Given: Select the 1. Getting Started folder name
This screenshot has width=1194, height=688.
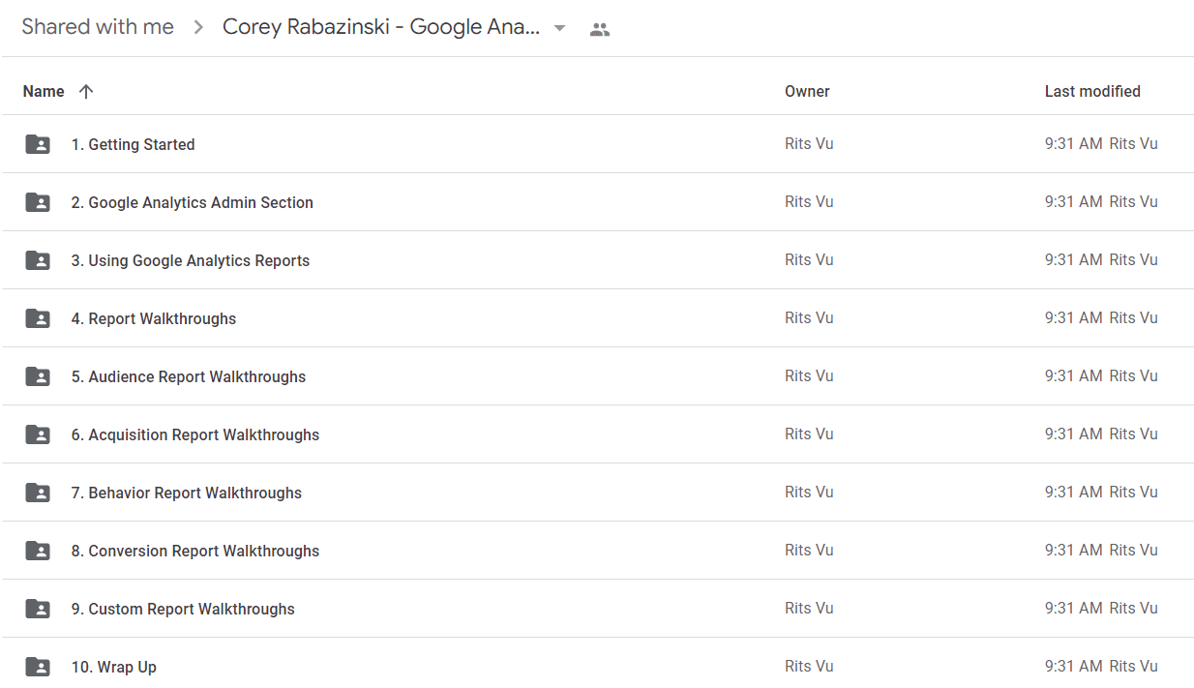Looking at the screenshot, I should (x=133, y=144).
